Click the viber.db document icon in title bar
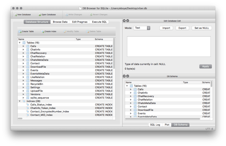 tap(80, 8)
